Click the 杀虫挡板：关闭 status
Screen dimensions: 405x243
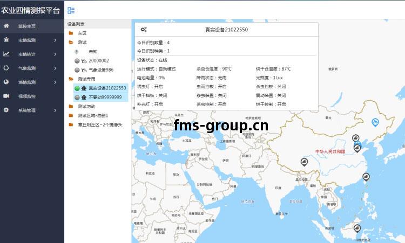[x=271, y=87]
